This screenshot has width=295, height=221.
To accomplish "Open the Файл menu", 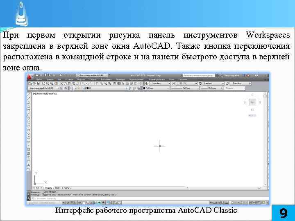I will click(x=39, y=79).
